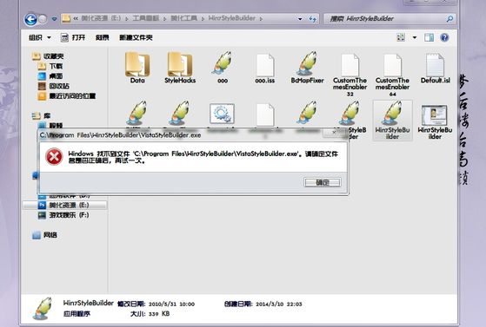The width and height of the screenshot is (486, 327).
Task: Select the Default.isl file icon
Action: click(436, 65)
